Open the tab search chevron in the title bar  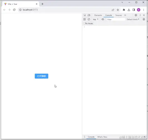click(122, 2)
